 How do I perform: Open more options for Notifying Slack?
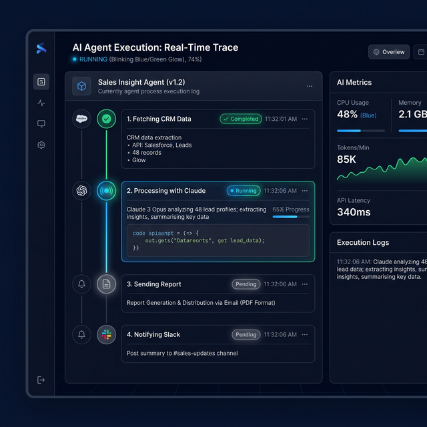point(305,334)
